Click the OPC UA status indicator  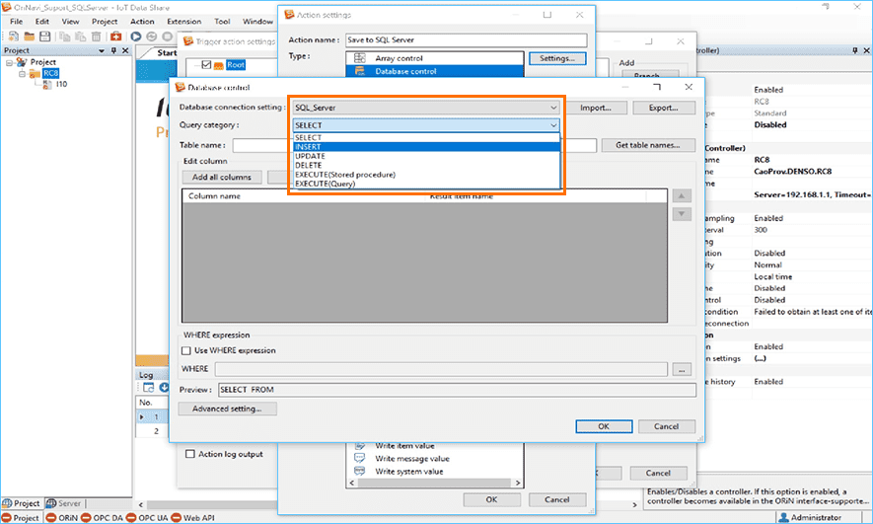pos(147,517)
